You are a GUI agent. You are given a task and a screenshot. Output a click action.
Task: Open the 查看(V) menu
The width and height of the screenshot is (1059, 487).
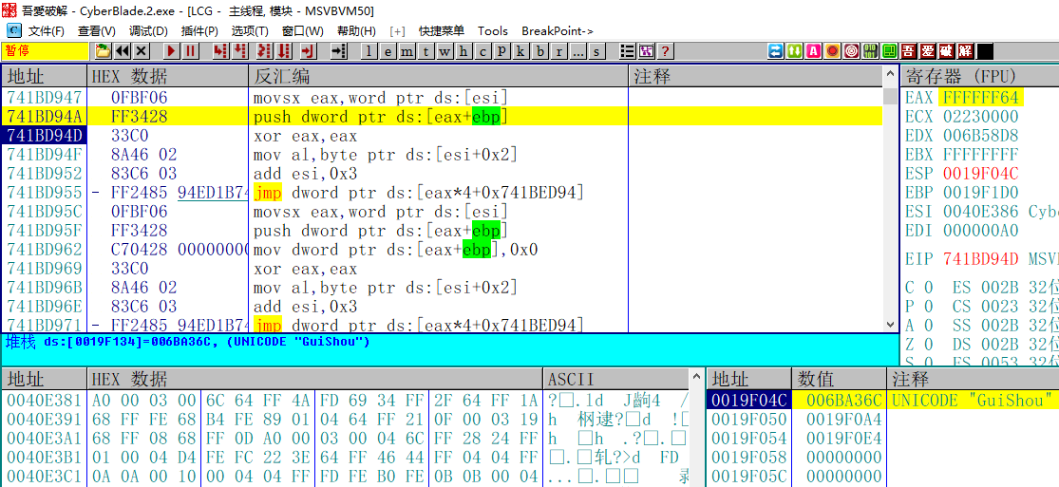tap(97, 31)
